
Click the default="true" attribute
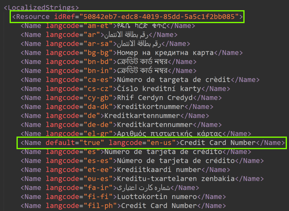(x=75, y=143)
